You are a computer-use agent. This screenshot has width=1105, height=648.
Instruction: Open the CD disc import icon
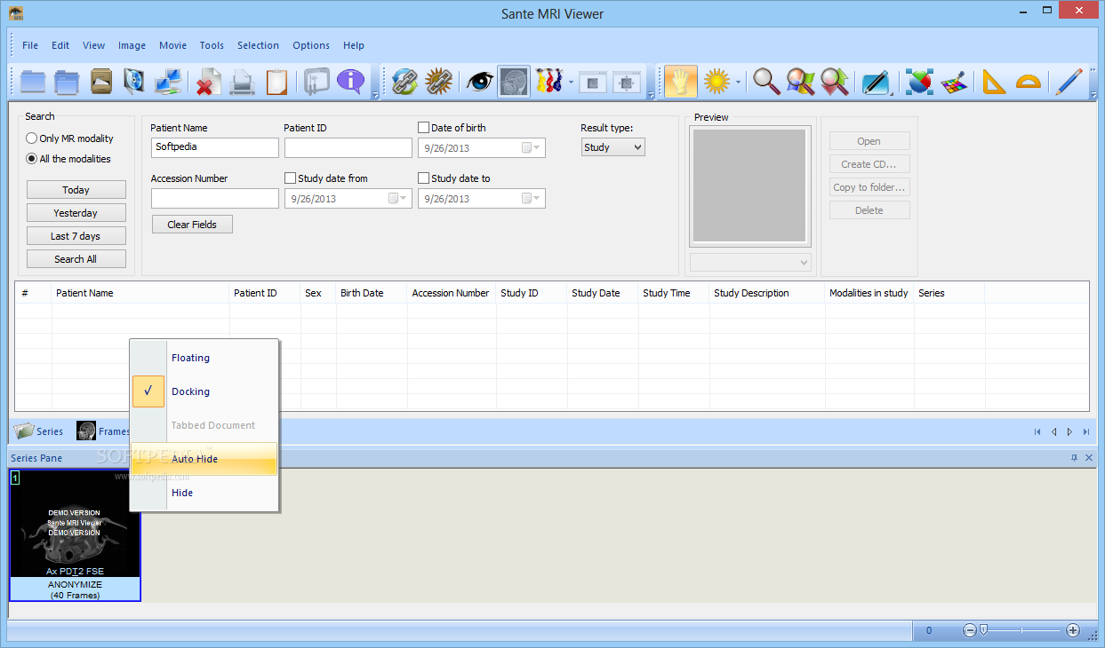tap(134, 82)
